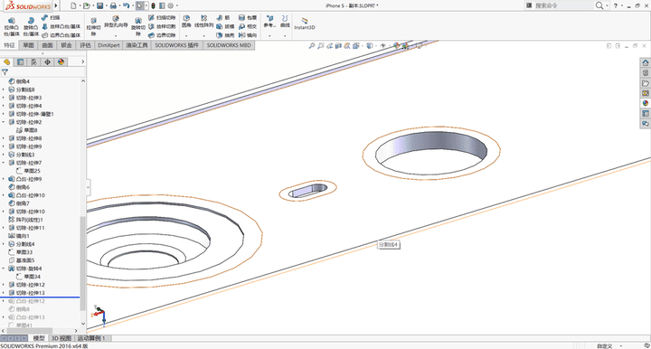Collapse the 切除-拉伸2 tree node
Screen dimensions: 651x349
(4, 122)
